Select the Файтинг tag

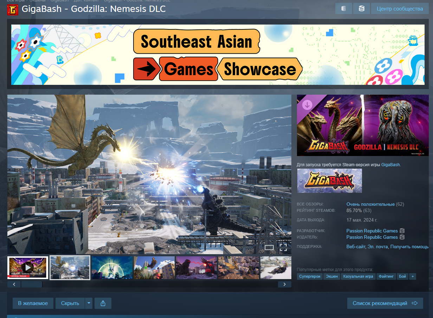click(386, 277)
